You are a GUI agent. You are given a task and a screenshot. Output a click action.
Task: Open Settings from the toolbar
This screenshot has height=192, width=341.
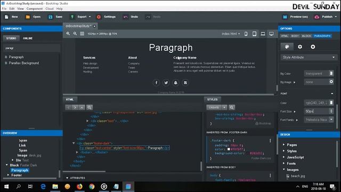coord(106,17)
